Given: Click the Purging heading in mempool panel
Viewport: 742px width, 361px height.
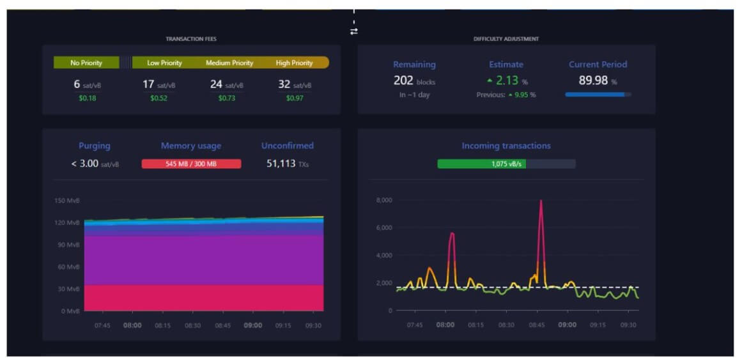Looking at the screenshot, I should [95, 146].
